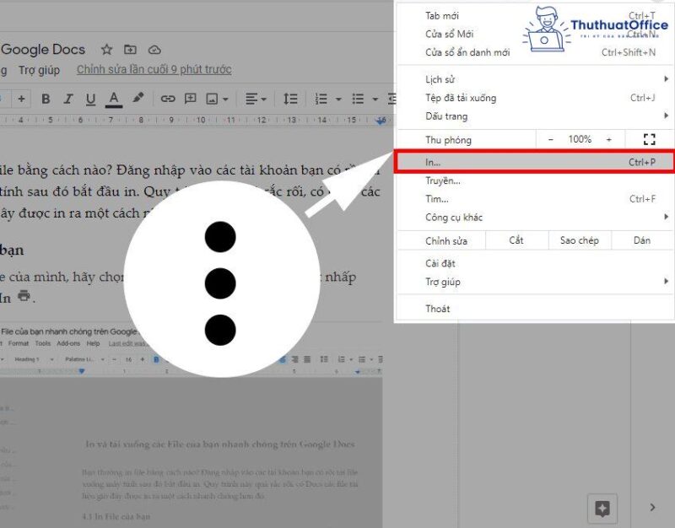Viewport: 675px width, 528px height.
Task: Expand the side panel chevron arrow
Action: coord(652,508)
